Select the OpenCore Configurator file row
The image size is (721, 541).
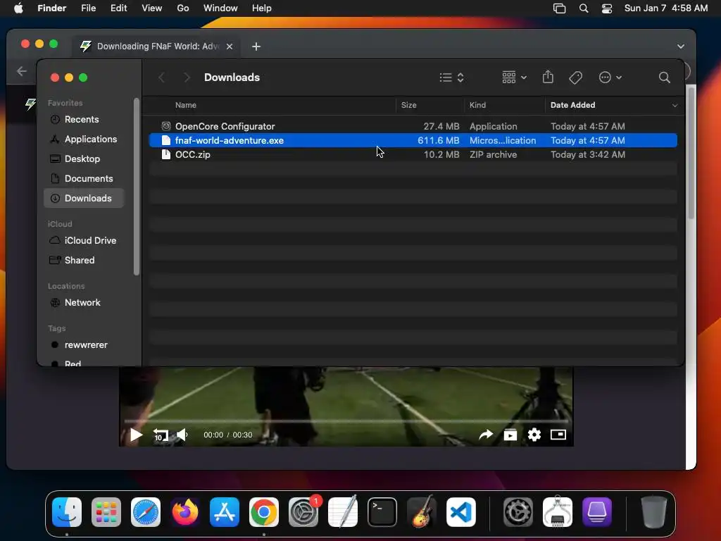coord(413,126)
